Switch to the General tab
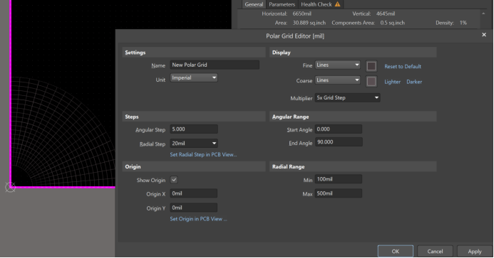 (x=254, y=4)
